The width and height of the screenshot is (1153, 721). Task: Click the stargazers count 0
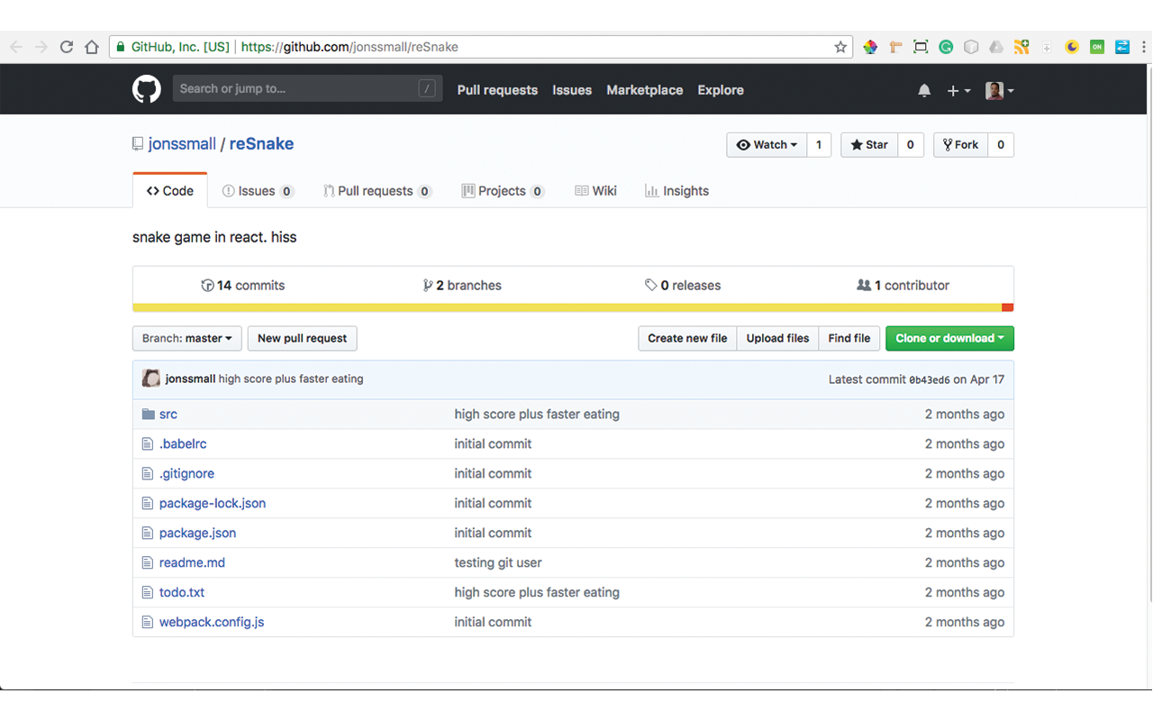pos(911,145)
